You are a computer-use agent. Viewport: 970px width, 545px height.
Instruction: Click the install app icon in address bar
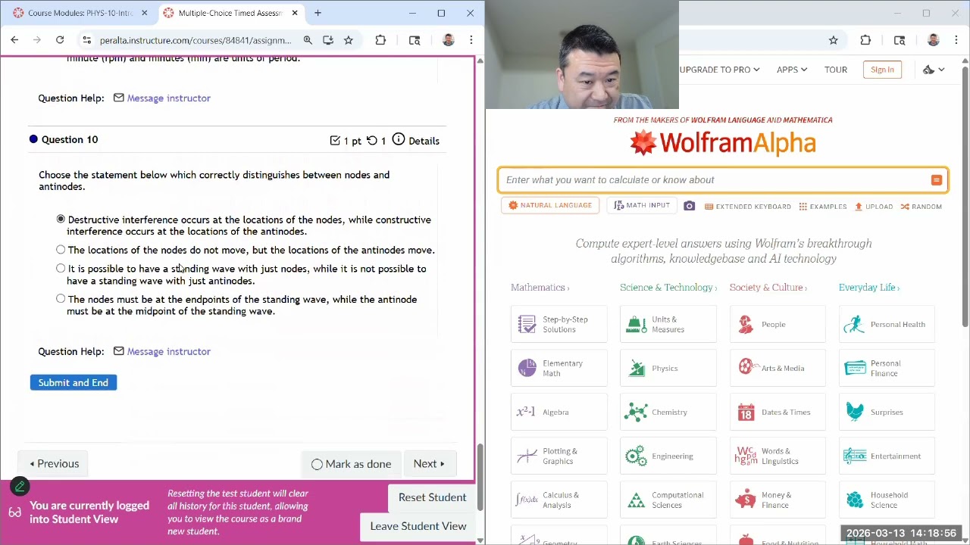[328, 40]
